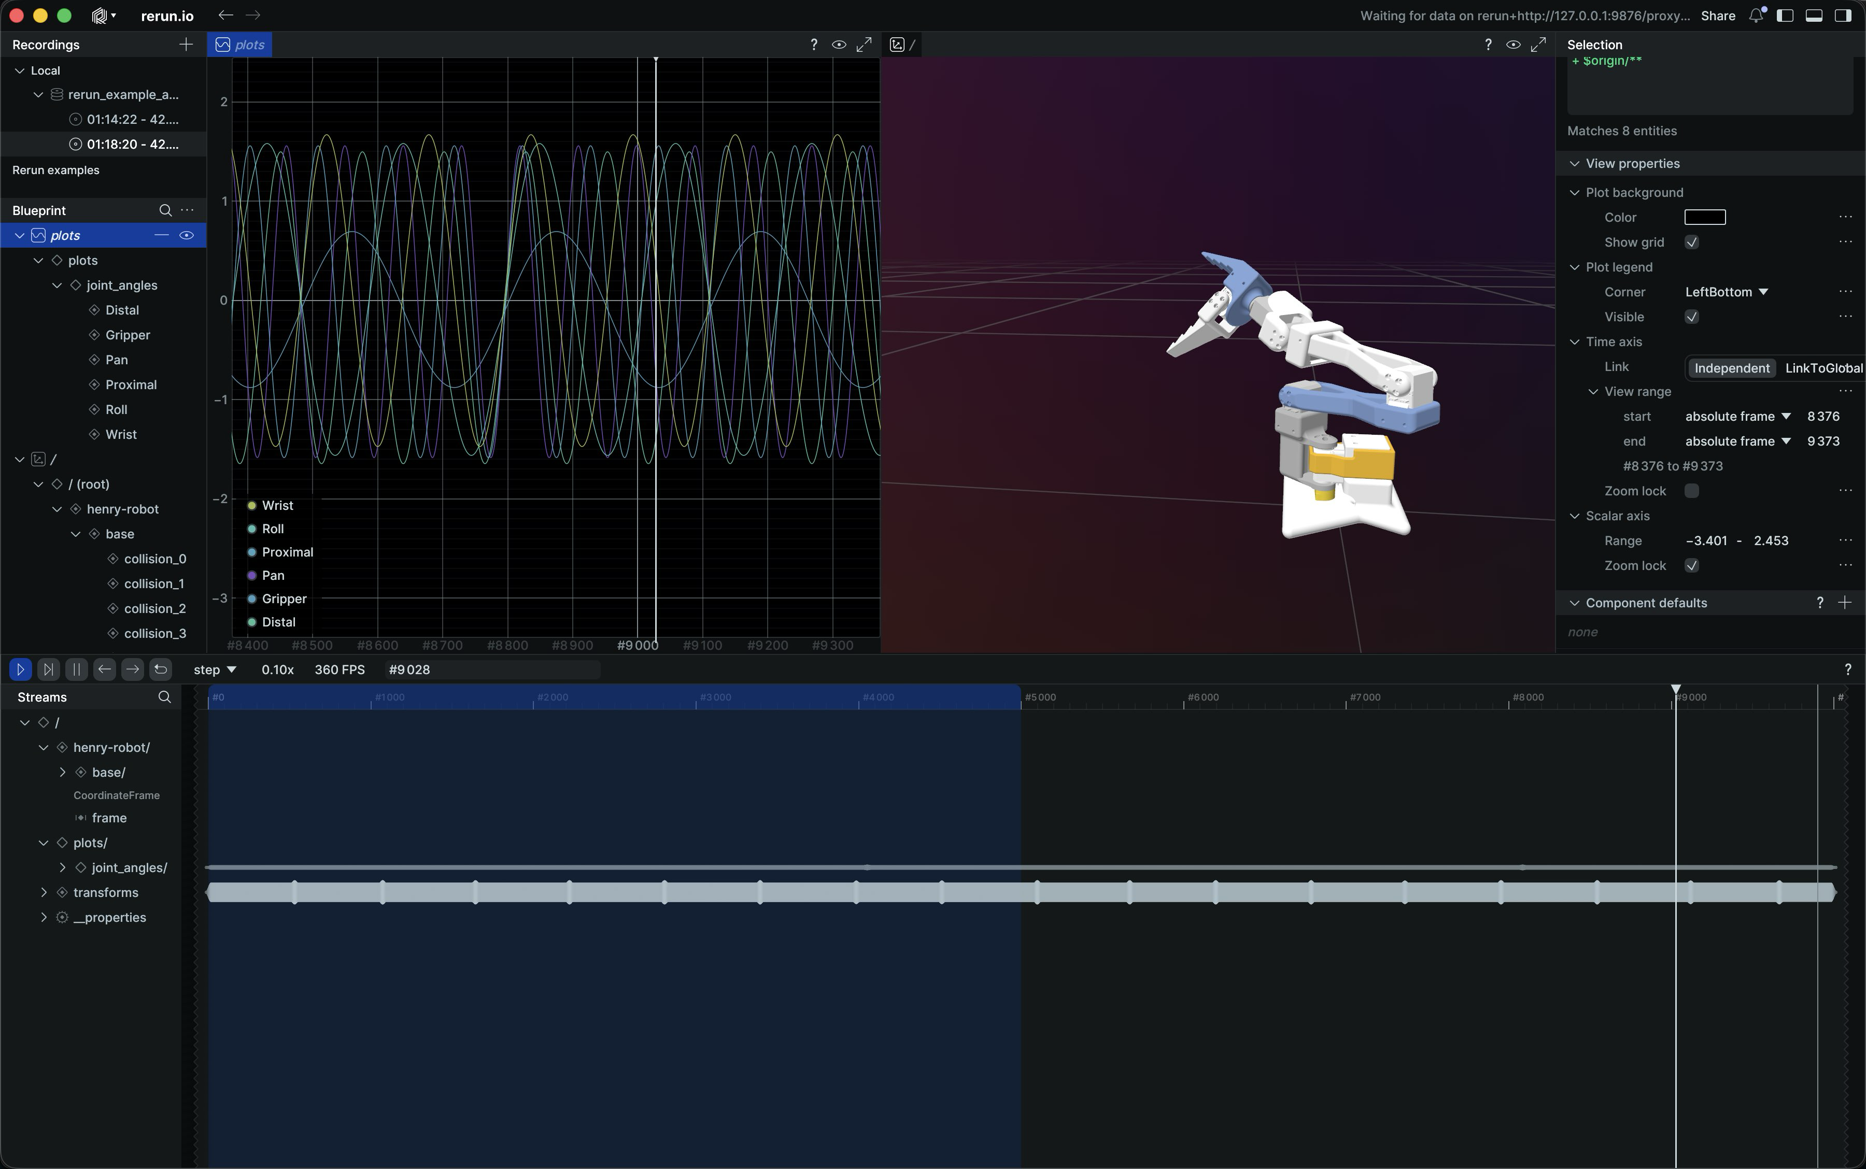
Task: Open Rerun examples
Action: (55, 170)
